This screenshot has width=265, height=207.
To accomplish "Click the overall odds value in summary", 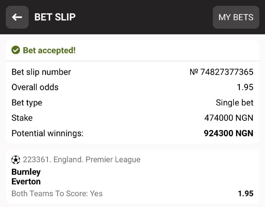I will coord(245,87).
